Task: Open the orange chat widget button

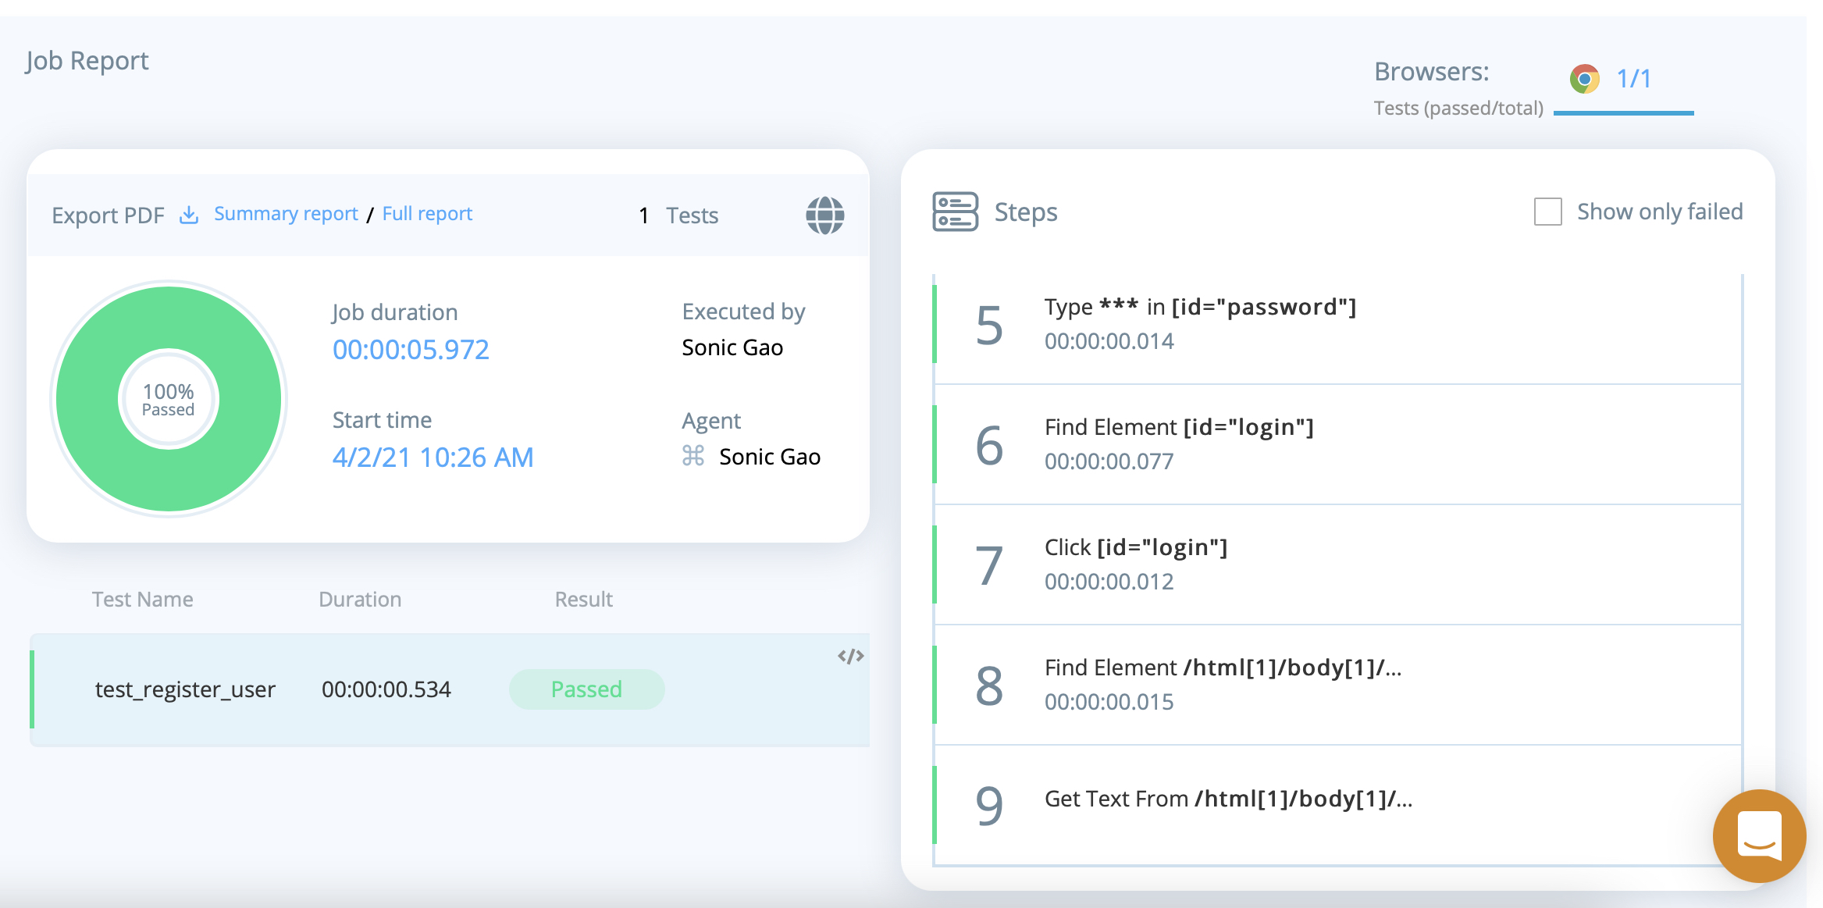Action: pos(1759,836)
